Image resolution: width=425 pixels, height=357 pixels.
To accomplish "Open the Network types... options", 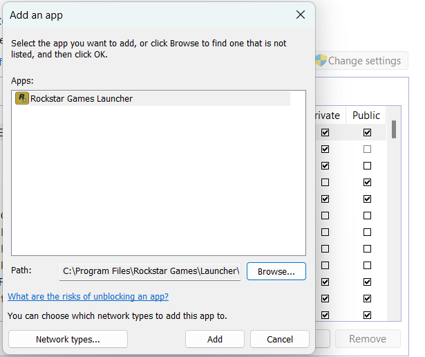I will [x=68, y=339].
